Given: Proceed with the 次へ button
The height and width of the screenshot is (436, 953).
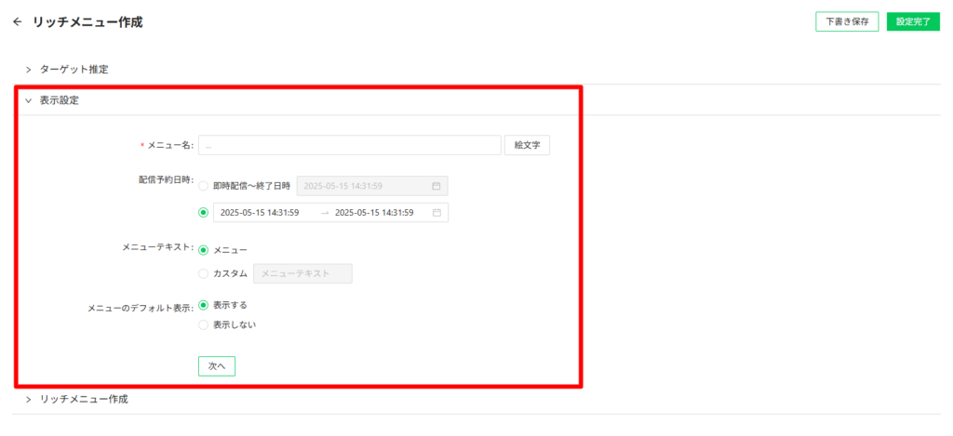Looking at the screenshot, I should click(216, 366).
